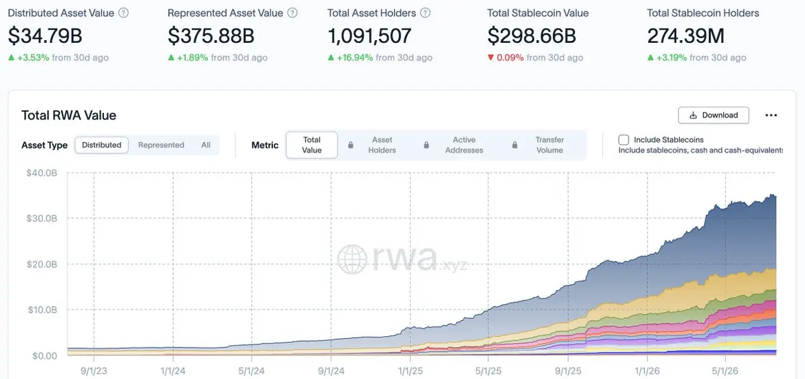Enable the Include Stablecoins checkbox

[x=623, y=139]
